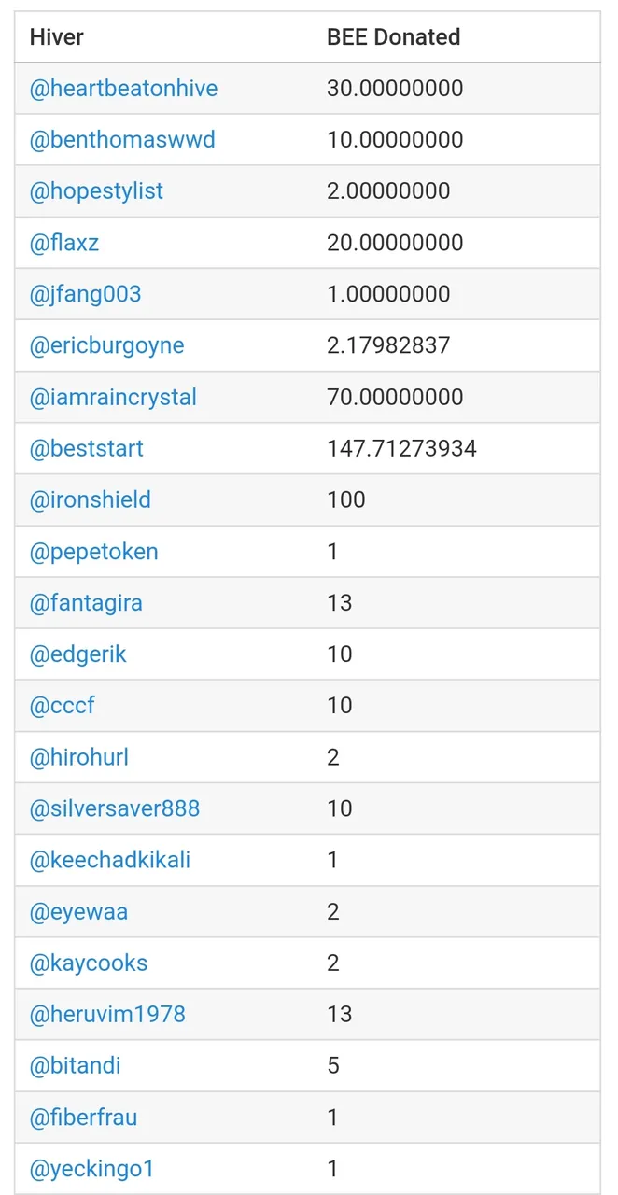618x1195 pixels.
Task: Open the @yeckingo1 user link
Action: (92, 1168)
